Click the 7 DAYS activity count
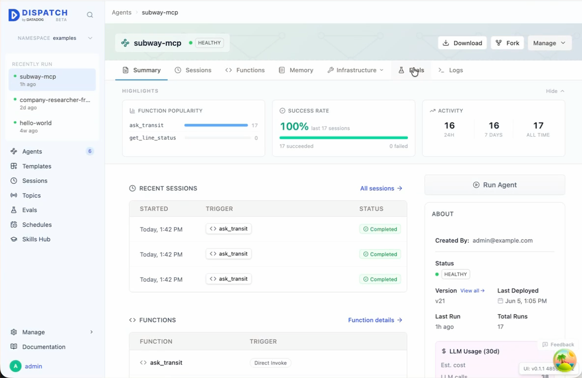The image size is (582, 378). click(x=494, y=125)
